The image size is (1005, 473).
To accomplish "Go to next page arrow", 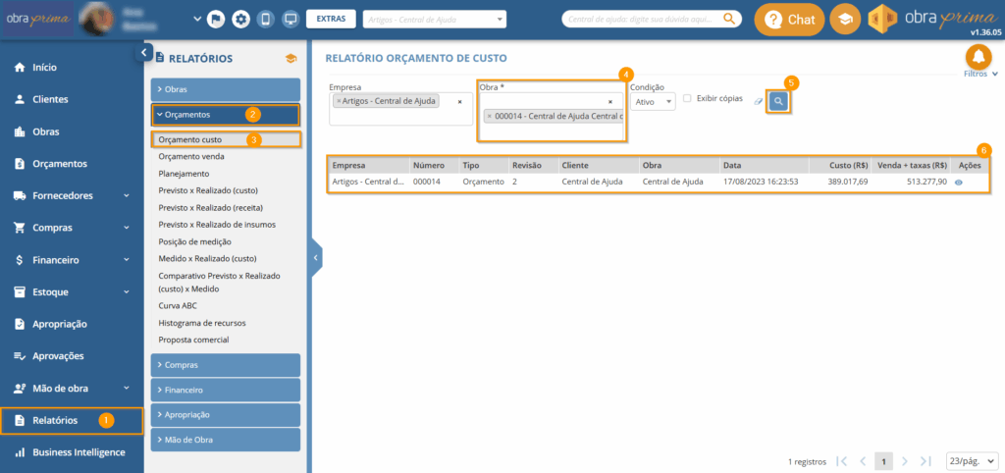I will [x=904, y=461].
